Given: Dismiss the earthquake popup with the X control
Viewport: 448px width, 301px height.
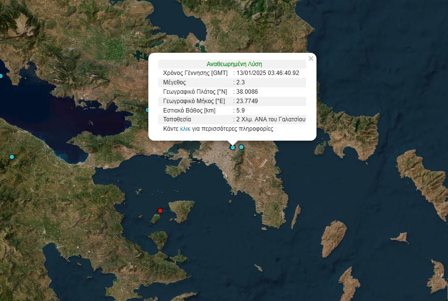Looking at the screenshot, I should (x=311, y=58).
